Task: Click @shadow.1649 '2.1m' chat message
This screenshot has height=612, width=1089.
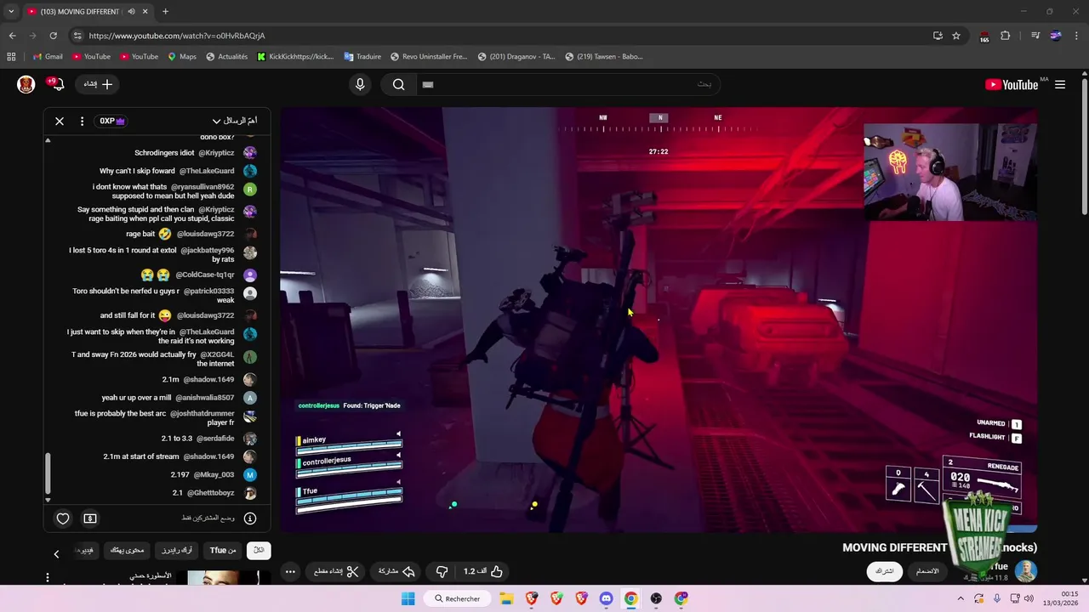Action: pyautogui.click(x=209, y=379)
